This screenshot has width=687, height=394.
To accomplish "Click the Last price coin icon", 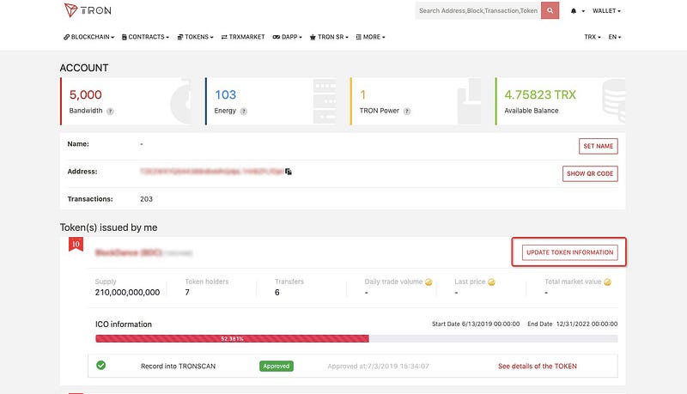I will point(491,282).
